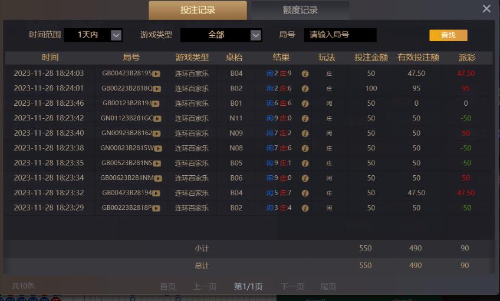
Task: Play video for round GB00623B281NM
Action: 158,178
